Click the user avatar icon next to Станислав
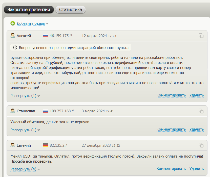Image resolution: width=210 pixels, height=177 pixels. [x=13, y=111]
